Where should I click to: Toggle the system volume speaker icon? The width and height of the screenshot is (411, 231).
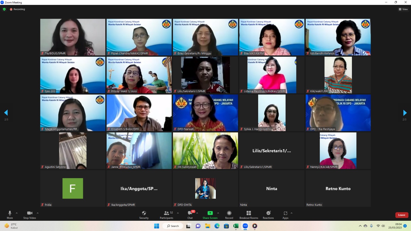[x=383, y=226]
